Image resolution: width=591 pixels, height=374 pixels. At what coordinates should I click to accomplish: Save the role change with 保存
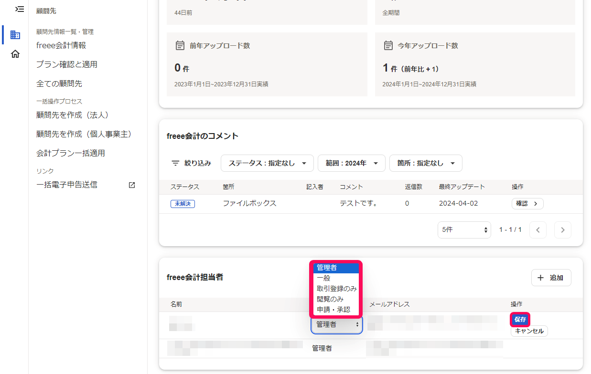[x=520, y=319]
